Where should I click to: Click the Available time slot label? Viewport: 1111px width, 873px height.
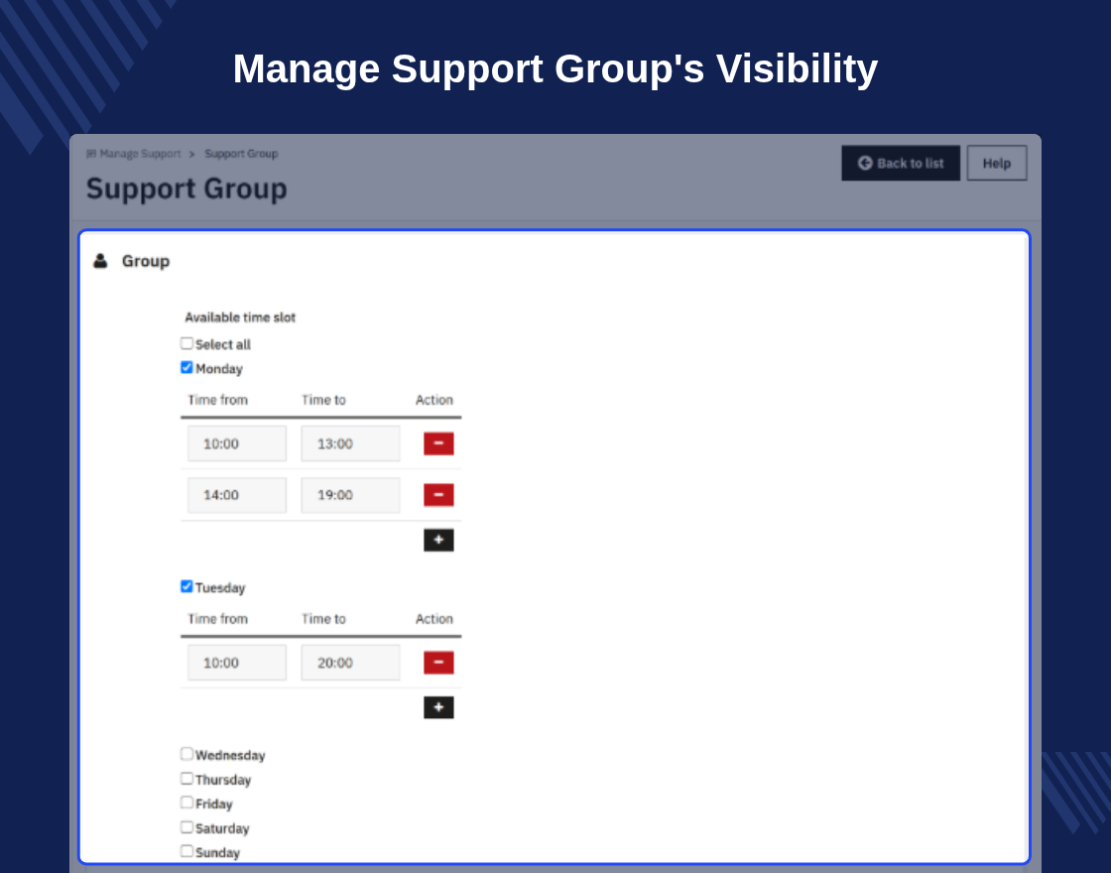[x=240, y=317]
